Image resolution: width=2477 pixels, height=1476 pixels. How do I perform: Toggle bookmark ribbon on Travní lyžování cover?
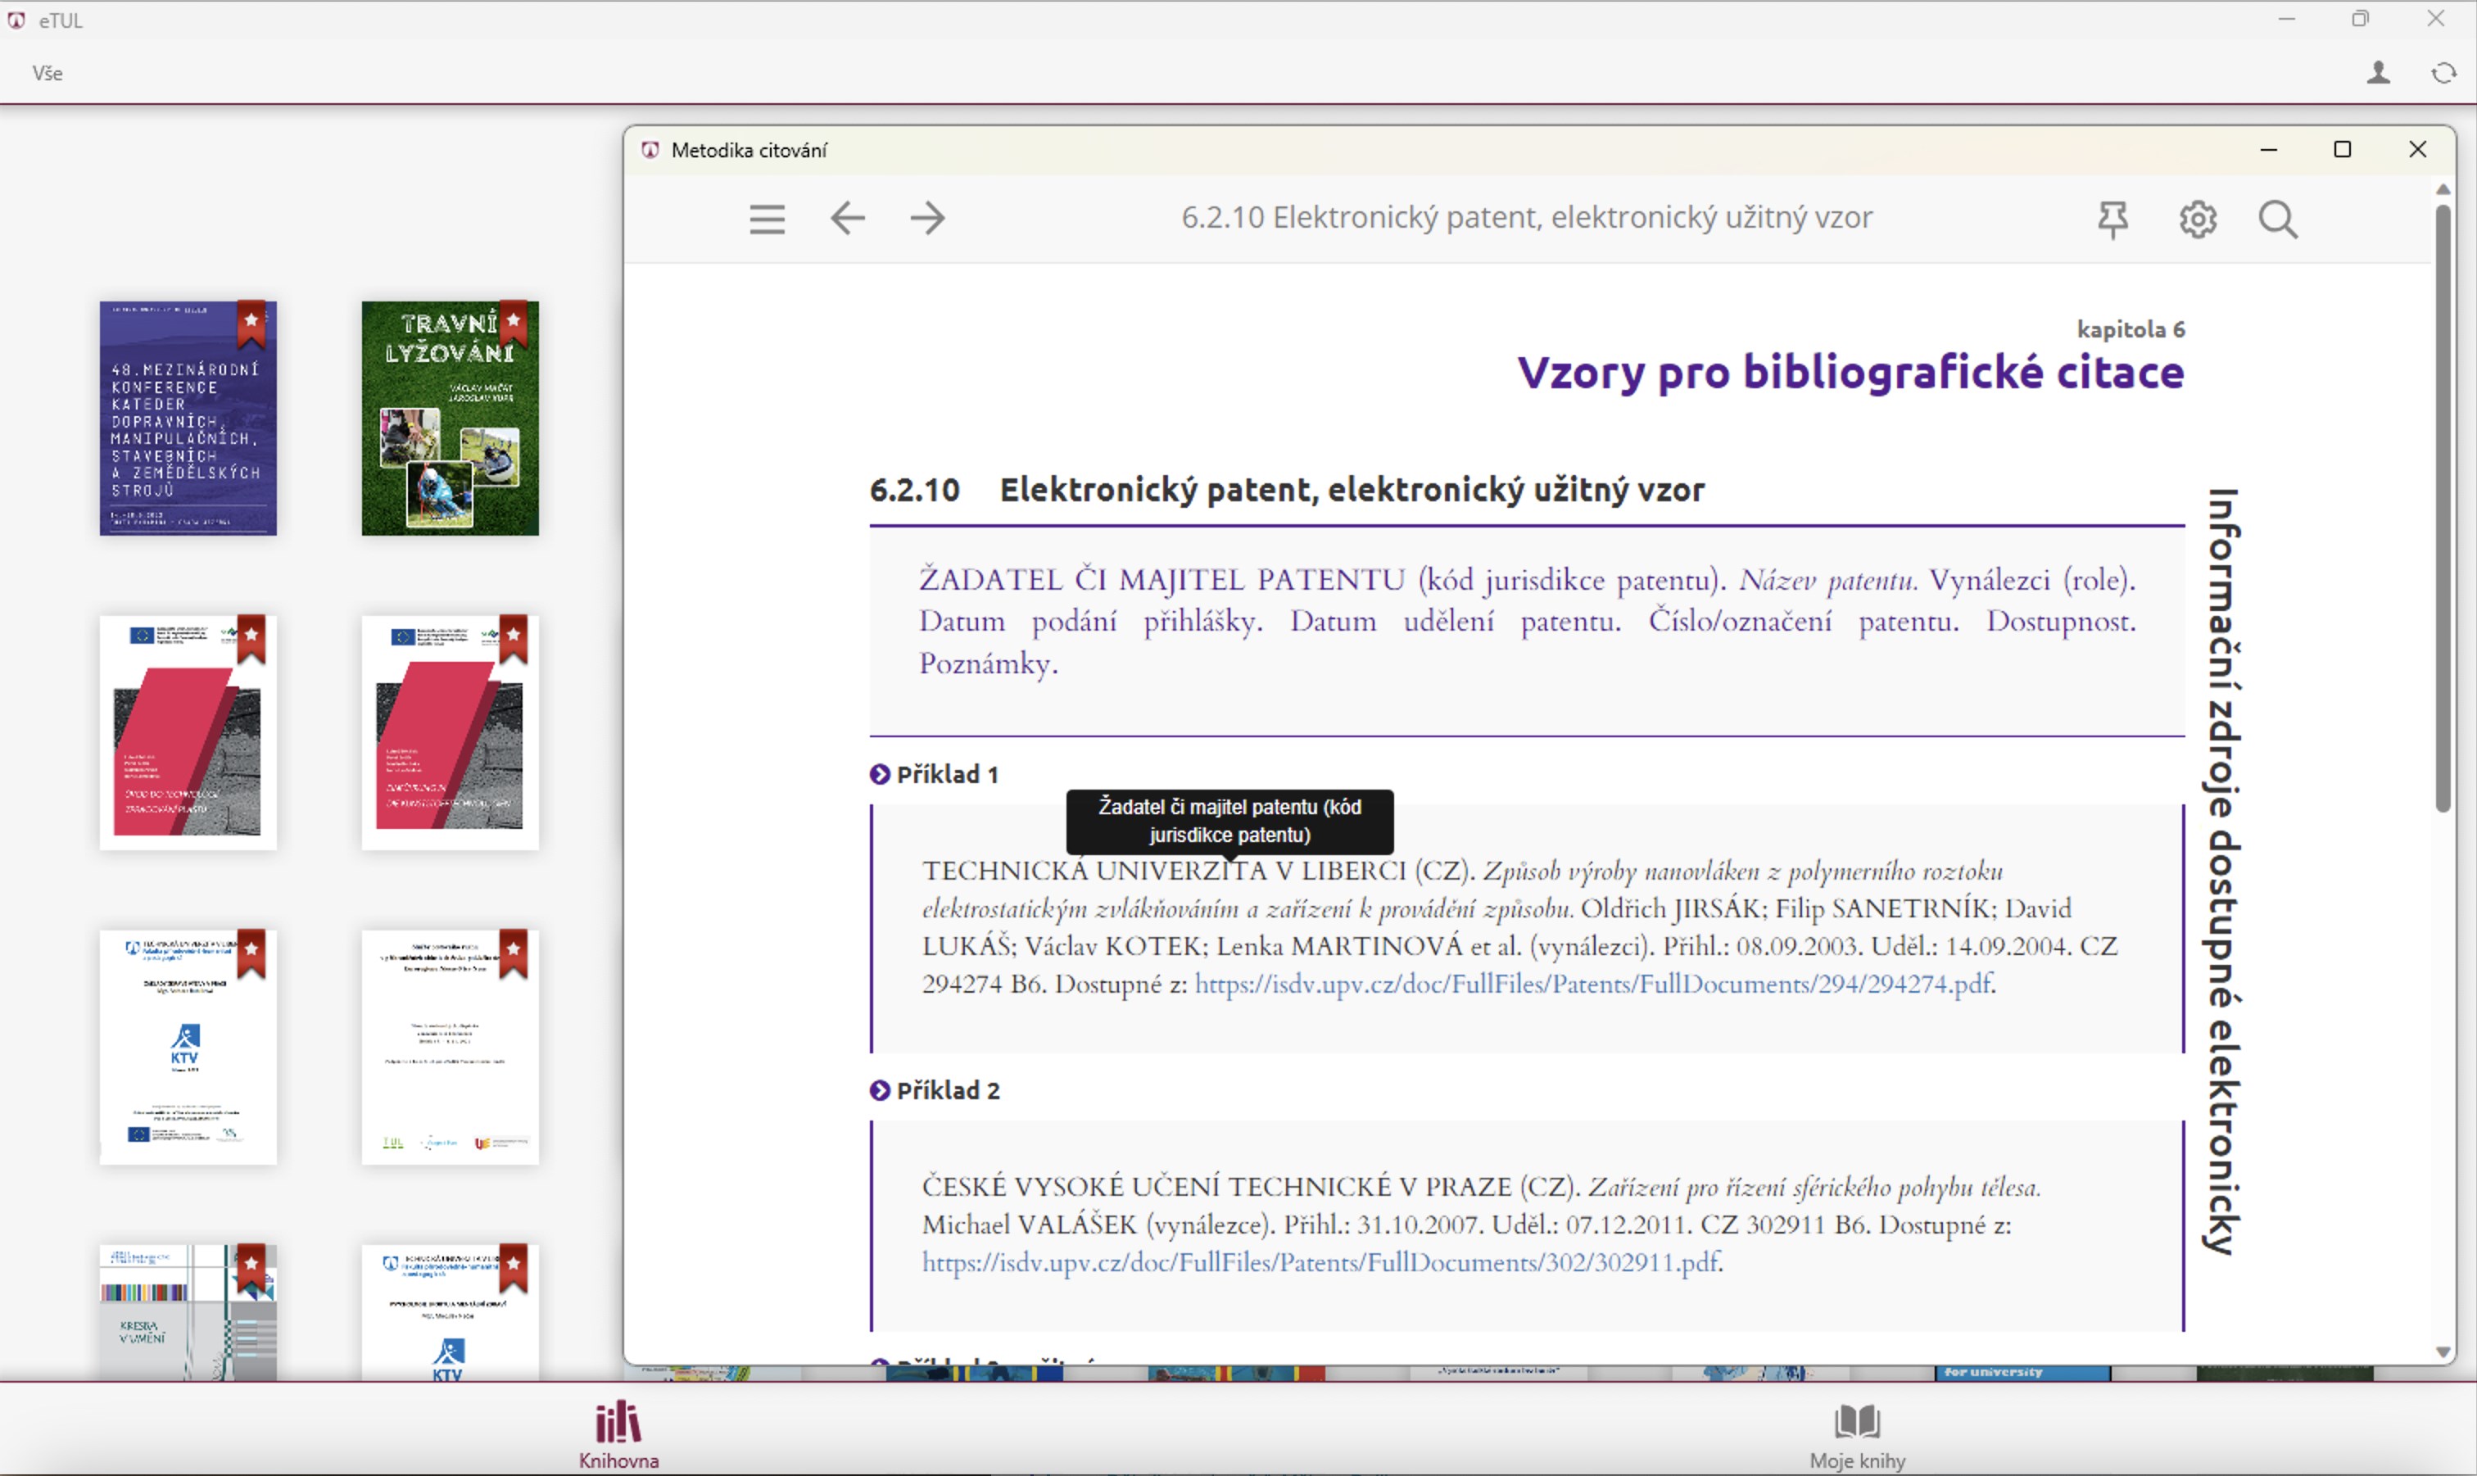coord(513,322)
